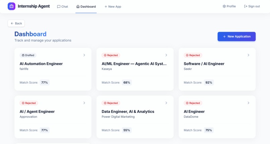Viewport: 270px width, 144px height.
Task: Select the Dashboard tab
Action: [86, 7]
